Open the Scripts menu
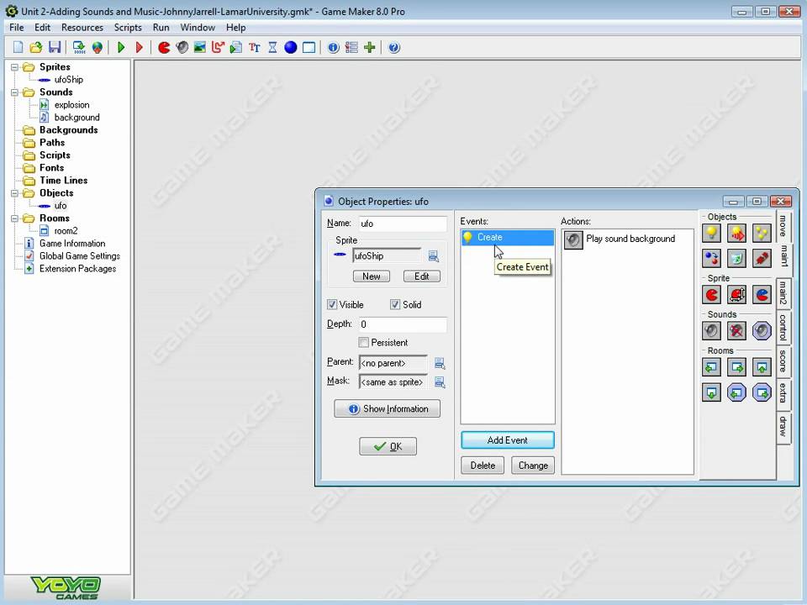 pos(128,28)
